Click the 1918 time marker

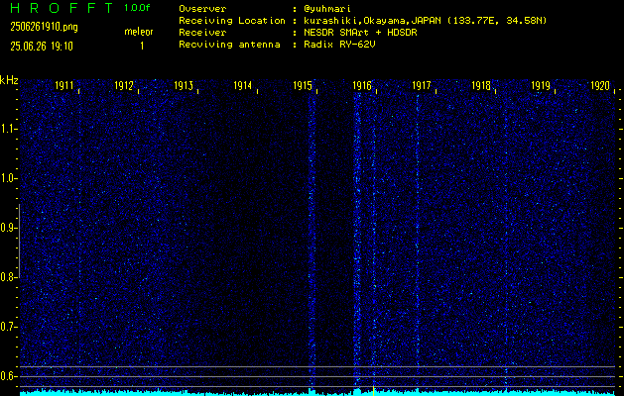tap(481, 85)
